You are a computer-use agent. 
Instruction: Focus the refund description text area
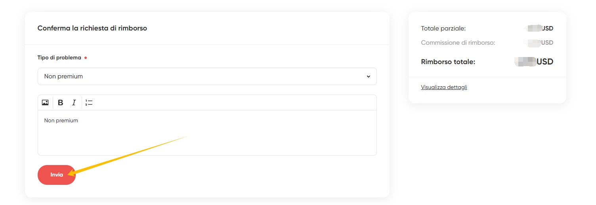207,133
